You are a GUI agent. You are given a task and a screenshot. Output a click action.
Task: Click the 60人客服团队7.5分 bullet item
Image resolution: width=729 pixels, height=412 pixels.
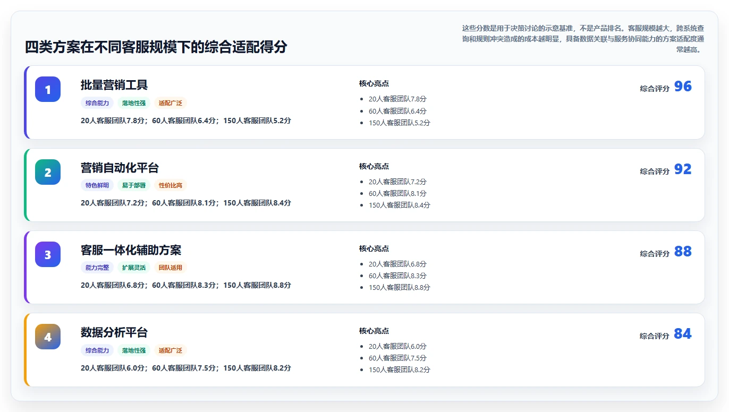coord(397,358)
